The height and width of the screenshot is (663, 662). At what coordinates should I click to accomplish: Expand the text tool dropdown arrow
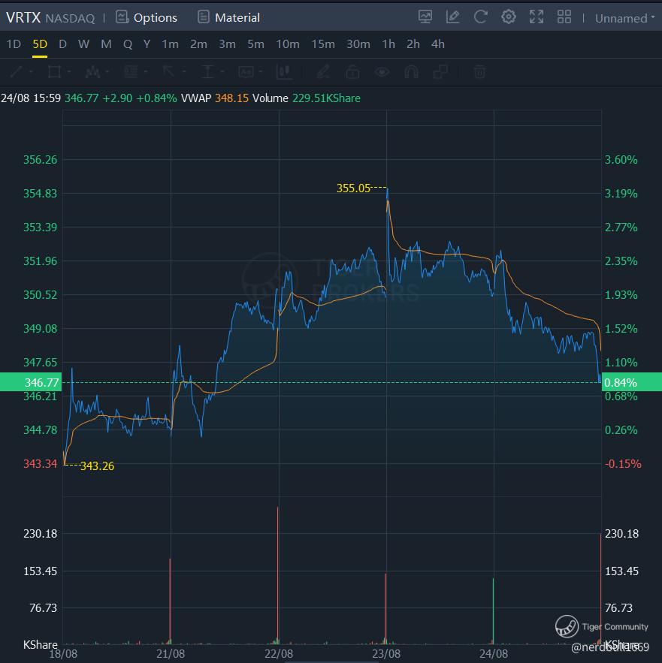coord(261,71)
